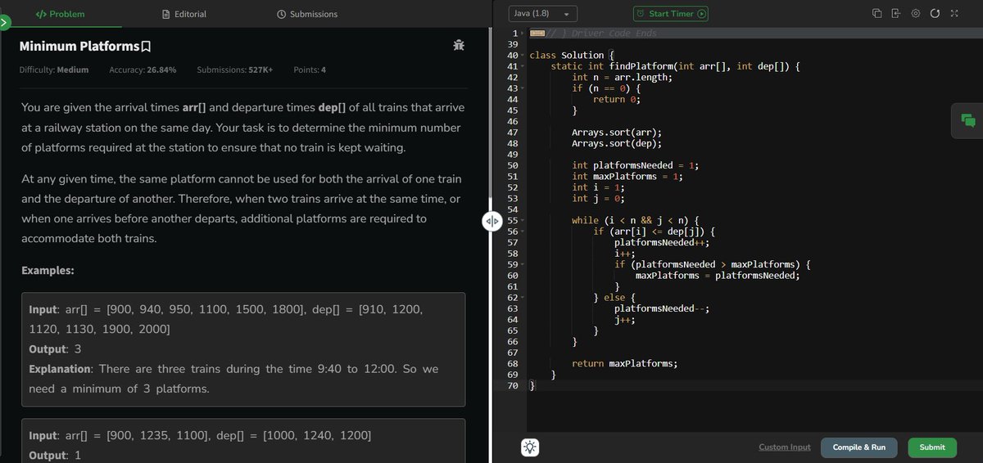Click the first example's Output: 3 line

[54, 348]
